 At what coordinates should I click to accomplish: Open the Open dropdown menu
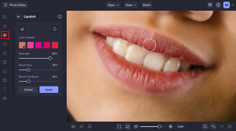[113, 5]
